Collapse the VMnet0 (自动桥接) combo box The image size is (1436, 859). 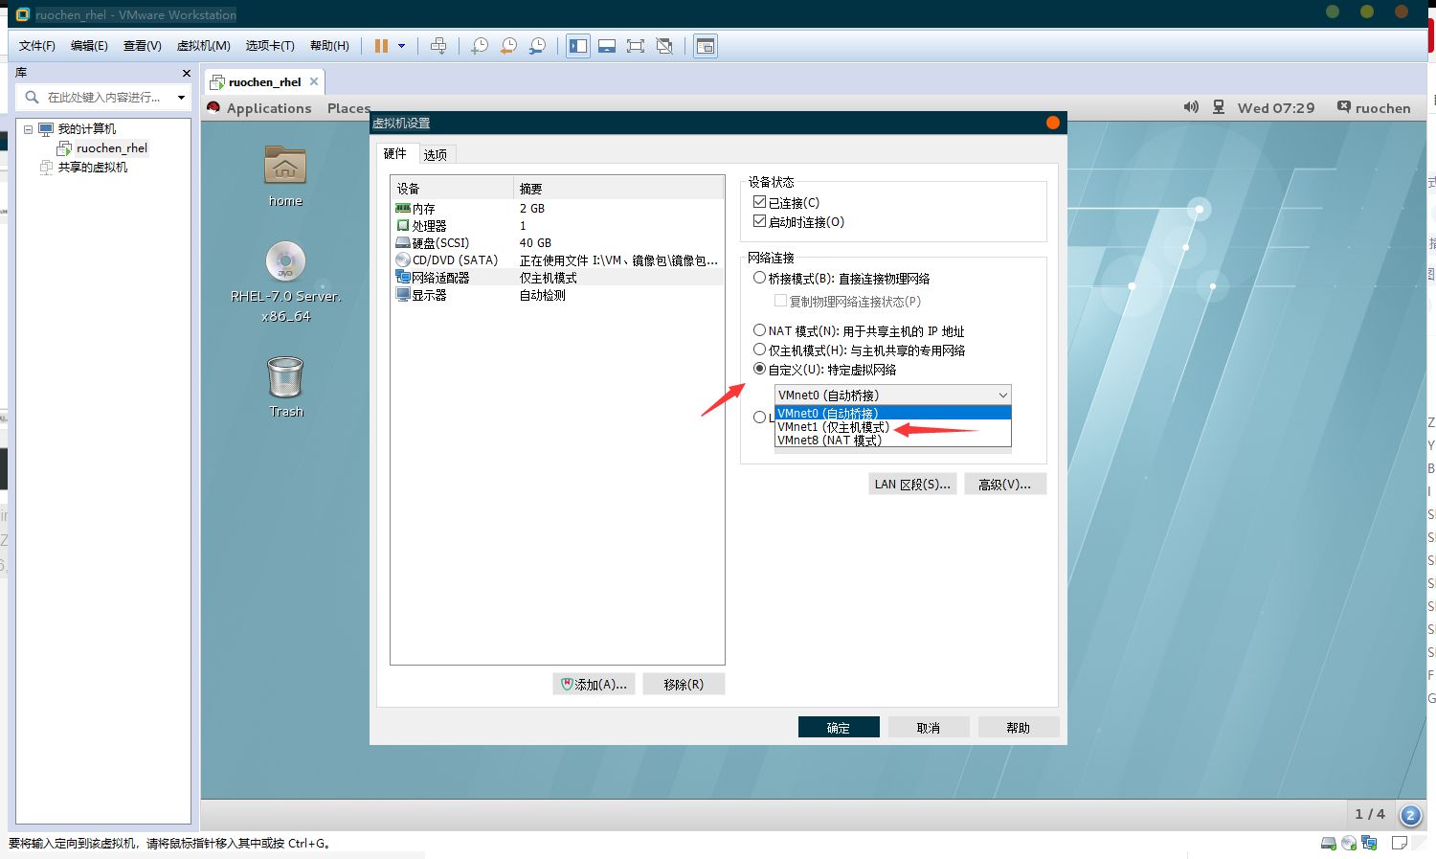pos(893,395)
